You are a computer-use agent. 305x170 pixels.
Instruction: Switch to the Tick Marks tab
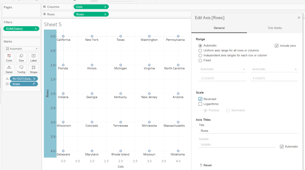tap(275, 28)
